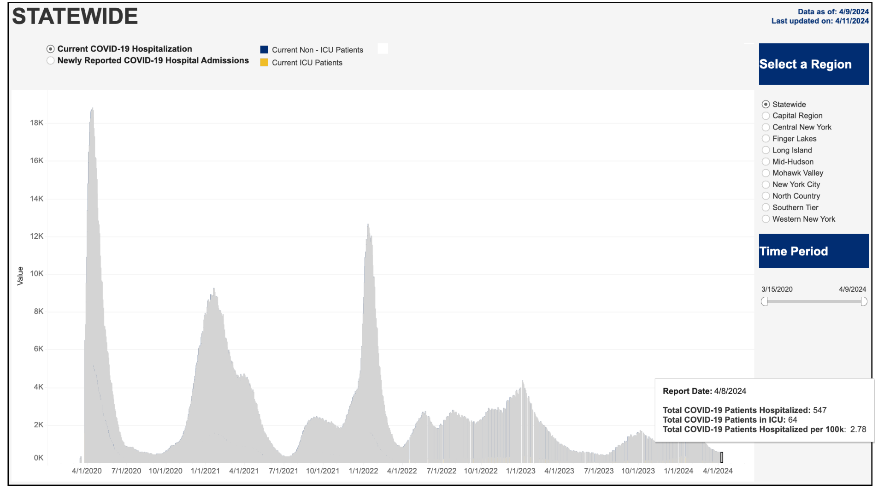Select the Capital Region radio button

pyautogui.click(x=766, y=116)
